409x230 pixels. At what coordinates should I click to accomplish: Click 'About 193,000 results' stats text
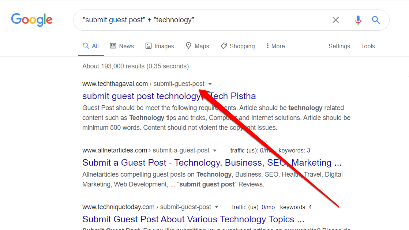(x=136, y=66)
